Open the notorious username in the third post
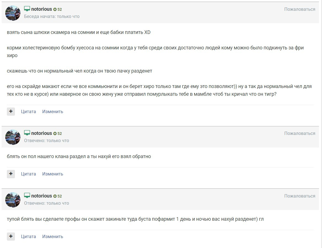 pyautogui.click(x=42, y=196)
